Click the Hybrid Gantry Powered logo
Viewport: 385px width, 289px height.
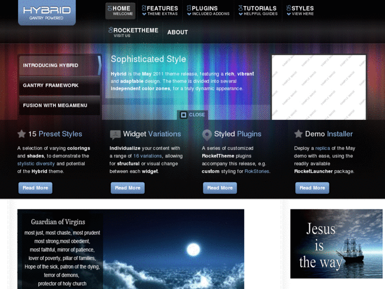47,12
